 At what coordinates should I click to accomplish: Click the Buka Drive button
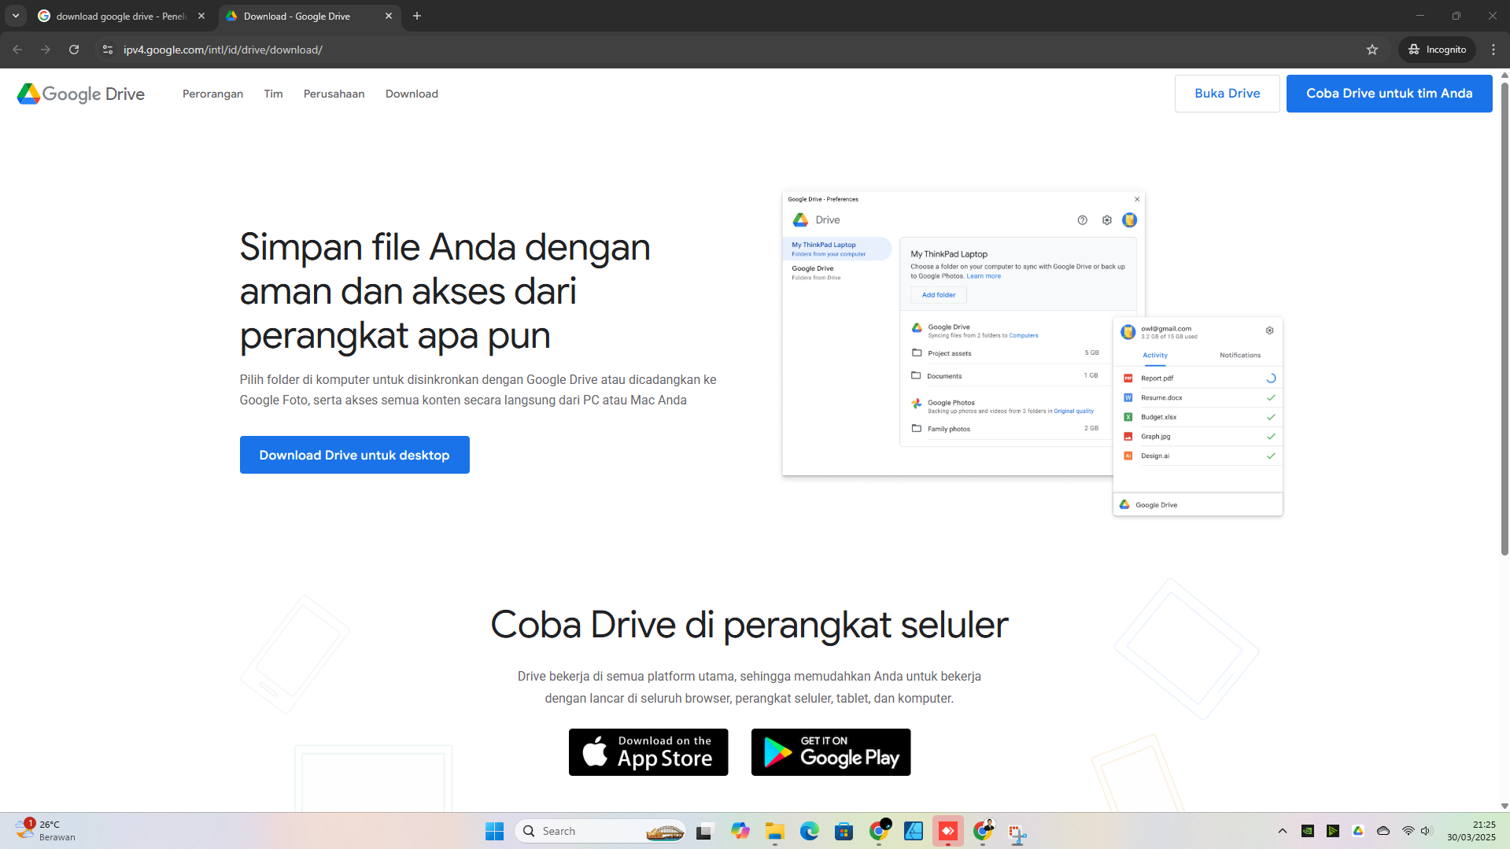point(1227,94)
